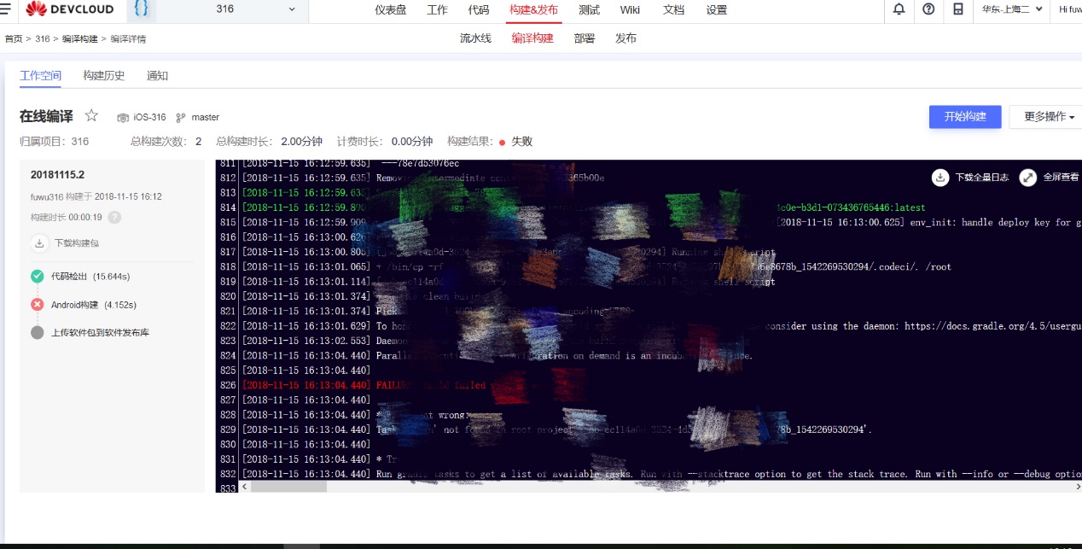
Task: Click the 全屏查看 fullscreen icon
Action: pyautogui.click(x=1027, y=177)
